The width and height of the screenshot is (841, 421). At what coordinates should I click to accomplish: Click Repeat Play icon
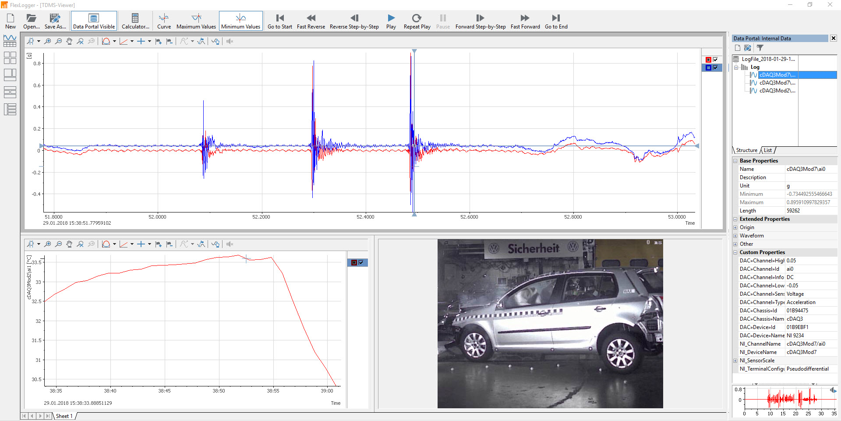pos(417,21)
